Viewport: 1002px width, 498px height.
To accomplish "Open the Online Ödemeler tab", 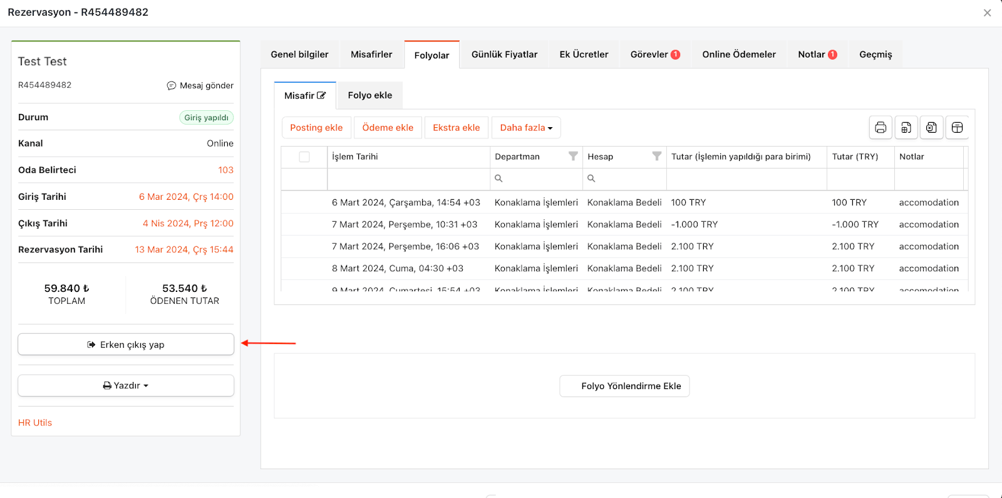I will pyautogui.click(x=738, y=54).
